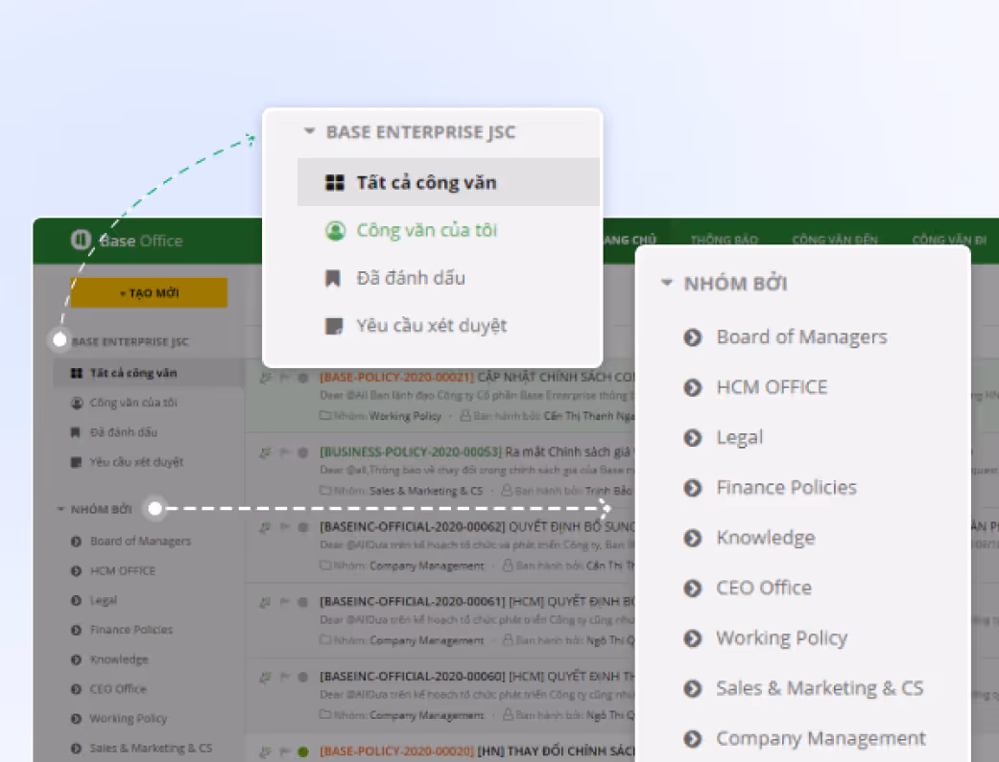Image resolution: width=999 pixels, height=762 pixels.
Task: Click Working Policy in dimmed sidebar
Action: 129,719
